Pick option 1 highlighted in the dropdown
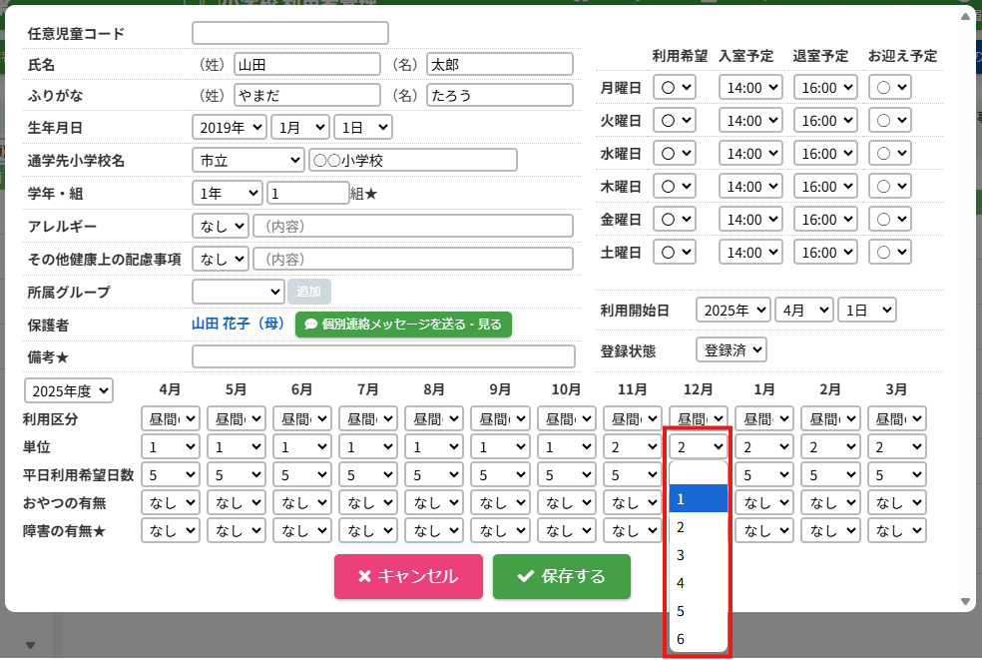982x660 pixels. click(699, 498)
